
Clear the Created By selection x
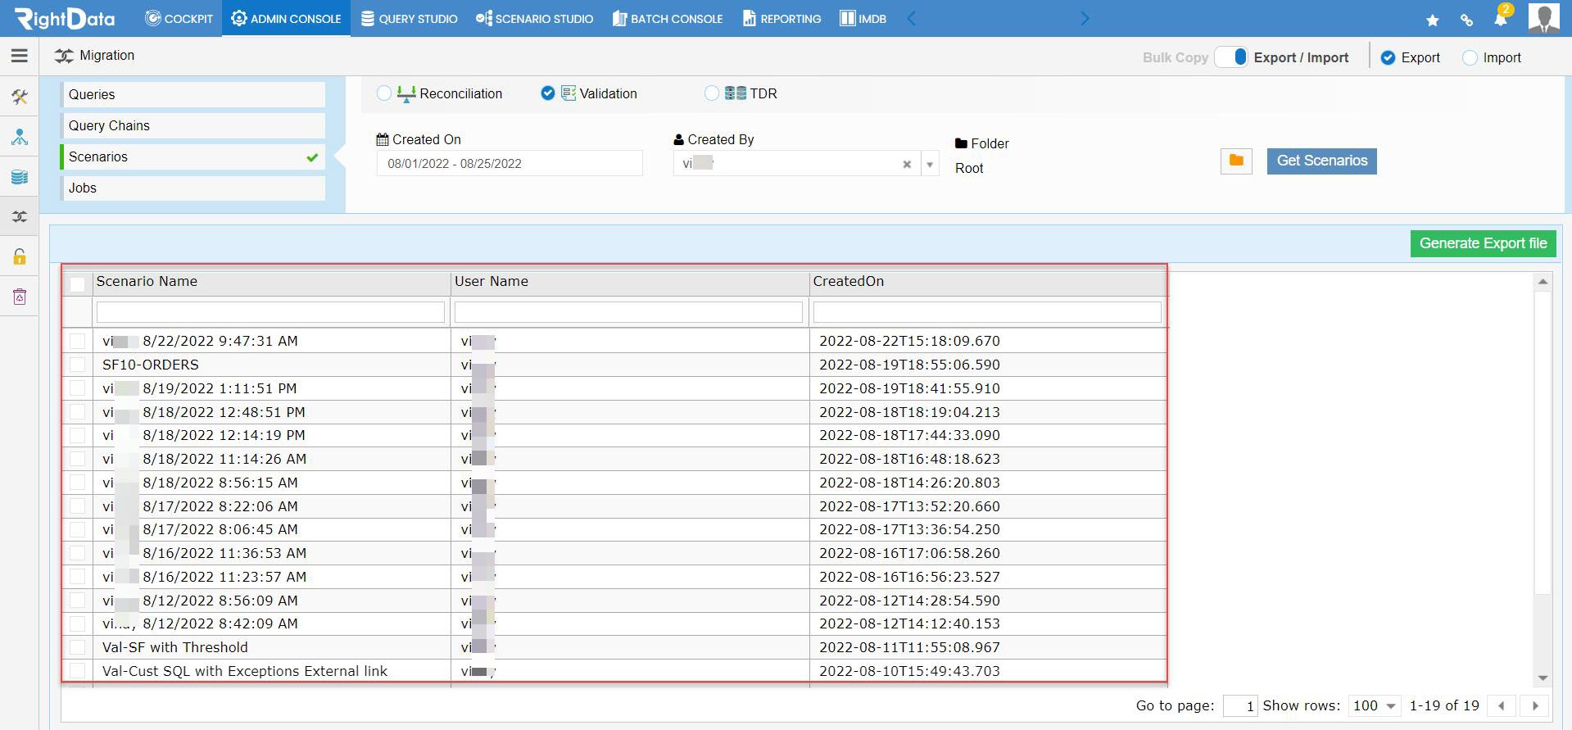[x=907, y=164]
